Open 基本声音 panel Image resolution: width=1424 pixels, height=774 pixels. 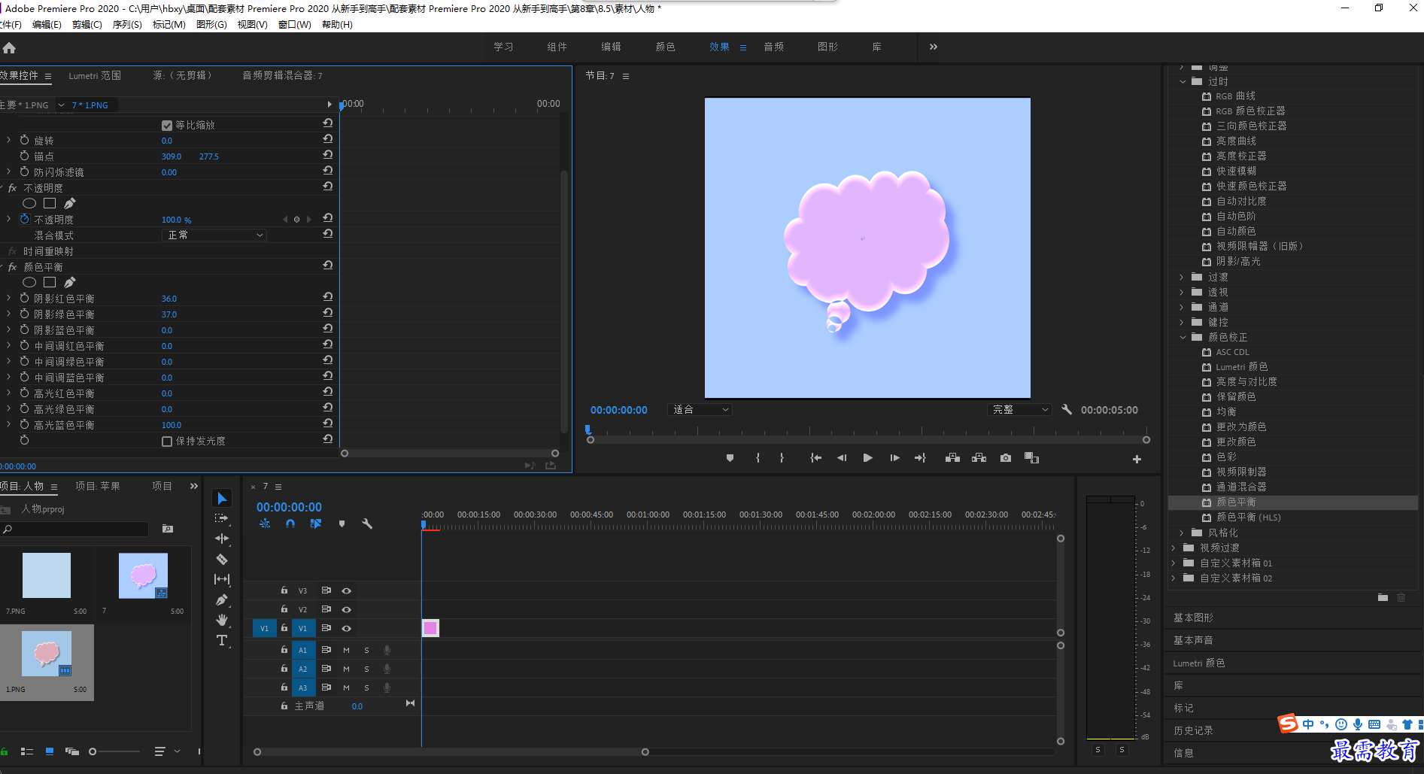coord(1193,640)
